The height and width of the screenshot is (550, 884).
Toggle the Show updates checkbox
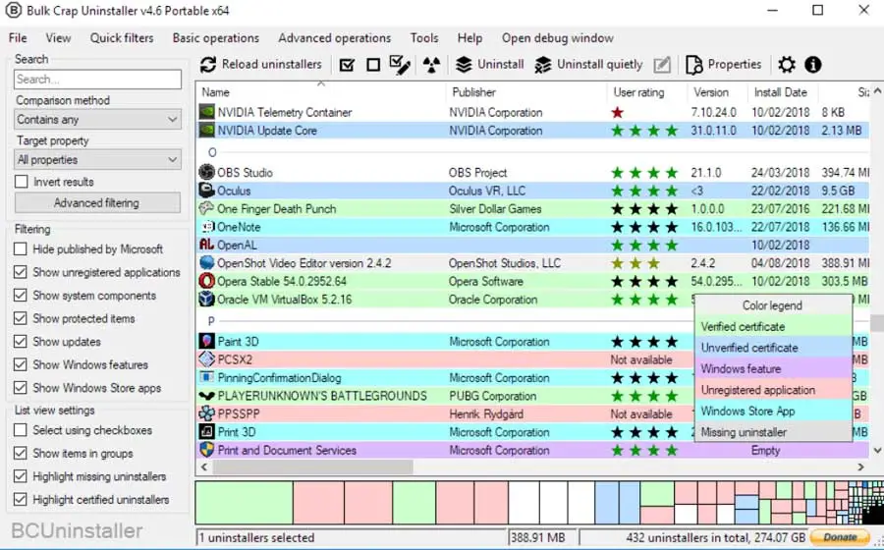pyautogui.click(x=21, y=341)
